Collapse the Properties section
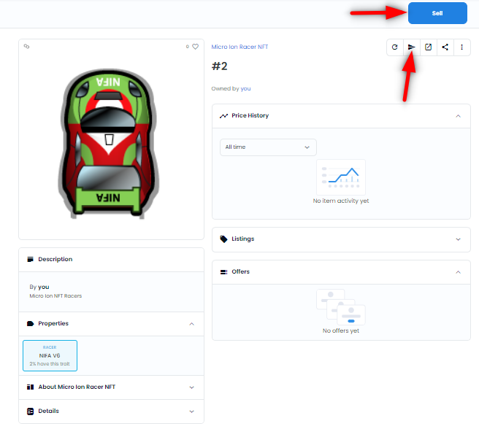 click(191, 324)
